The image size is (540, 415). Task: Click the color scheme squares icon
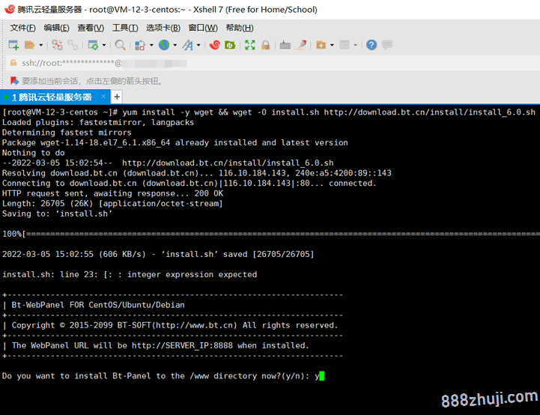tap(140, 45)
